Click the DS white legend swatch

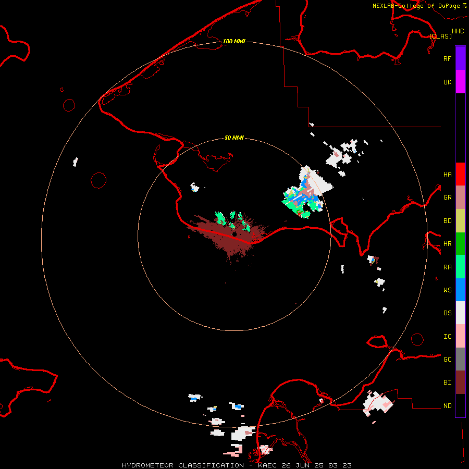[x=460, y=313]
